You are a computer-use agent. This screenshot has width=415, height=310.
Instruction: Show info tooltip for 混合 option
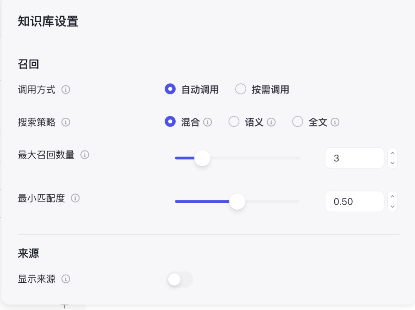[207, 122]
